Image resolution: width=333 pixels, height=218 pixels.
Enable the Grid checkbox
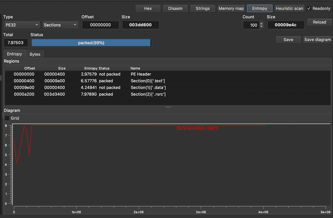(x=7, y=118)
